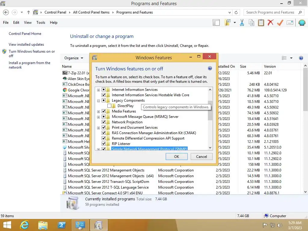Open Control Panel Home link

coord(25,34)
